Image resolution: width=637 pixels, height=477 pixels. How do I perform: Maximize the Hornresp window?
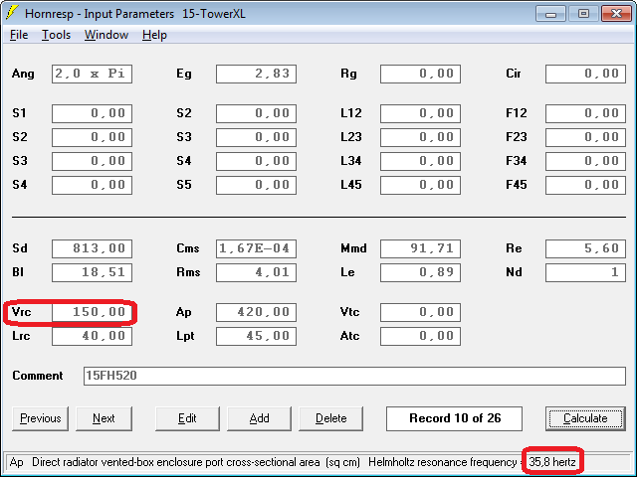point(583,14)
